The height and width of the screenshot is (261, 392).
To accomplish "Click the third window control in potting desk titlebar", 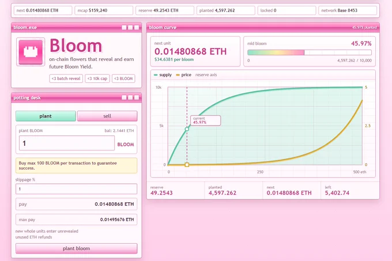I will tap(137, 97).
